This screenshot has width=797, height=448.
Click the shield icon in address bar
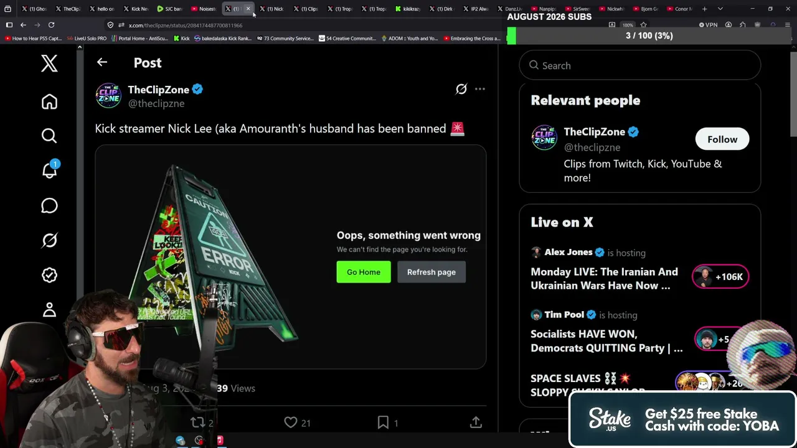point(110,25)
